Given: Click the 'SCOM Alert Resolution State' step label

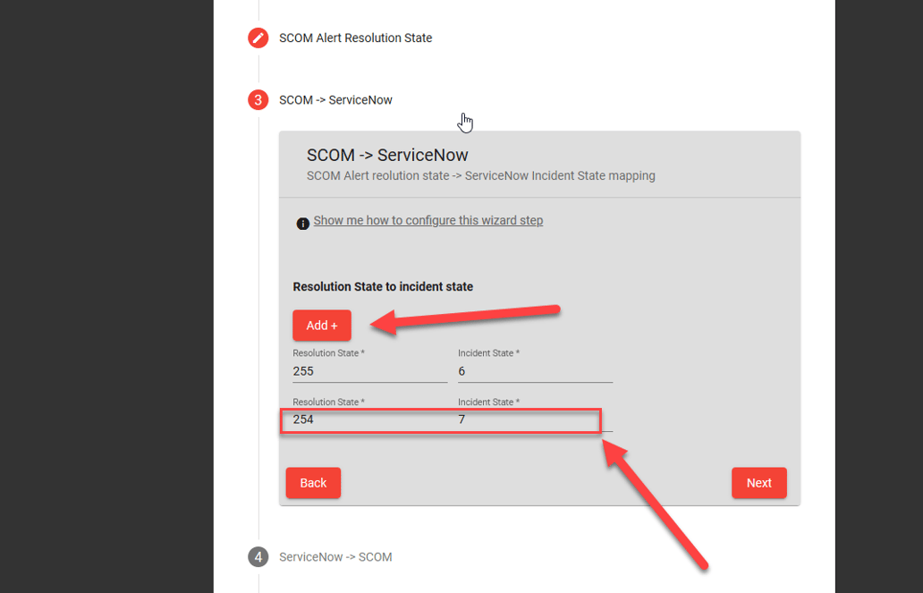Looking at the screenshot, I should 354,38.
